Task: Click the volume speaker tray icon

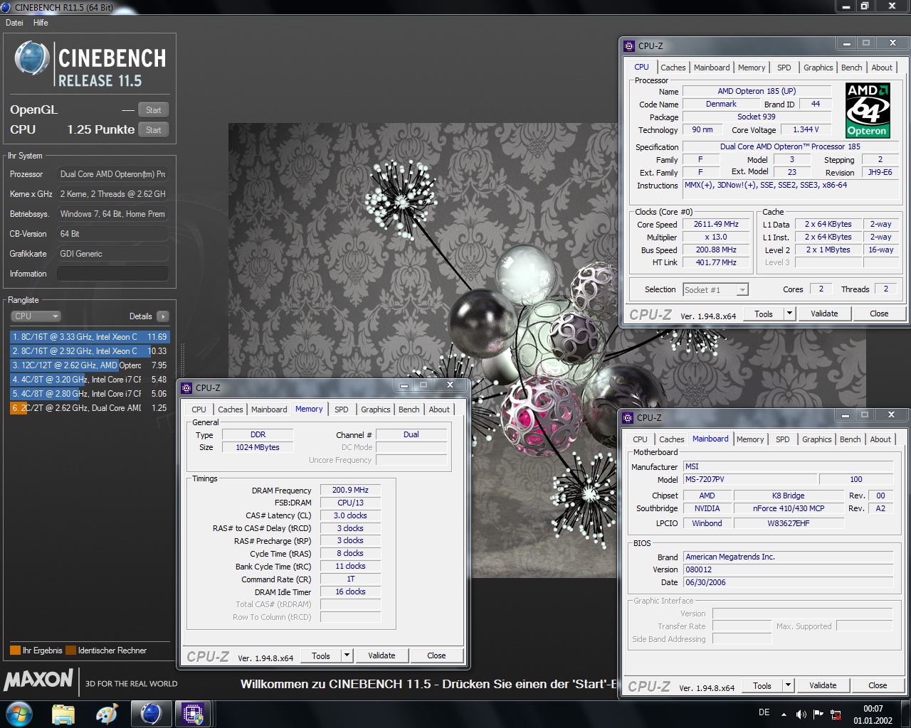Action: [x=801, y=714]
